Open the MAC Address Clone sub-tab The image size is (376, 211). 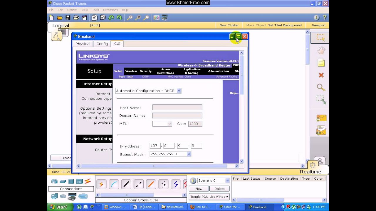click(179, 77)
